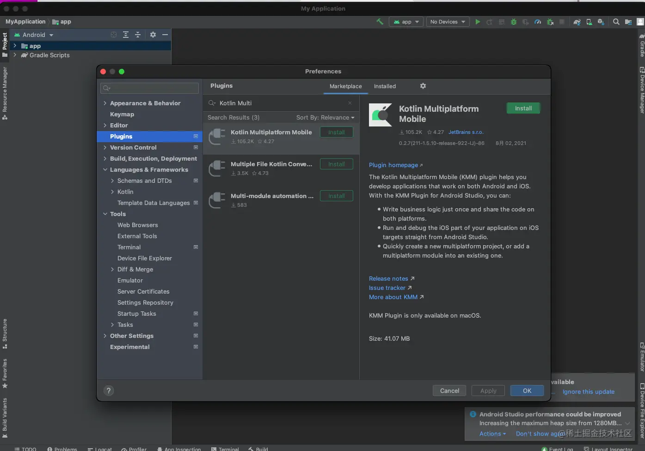The height and width of the screenshot is (451, 645).
Task: Switch to Marketplace plugins tab
Action: (345, 86)
